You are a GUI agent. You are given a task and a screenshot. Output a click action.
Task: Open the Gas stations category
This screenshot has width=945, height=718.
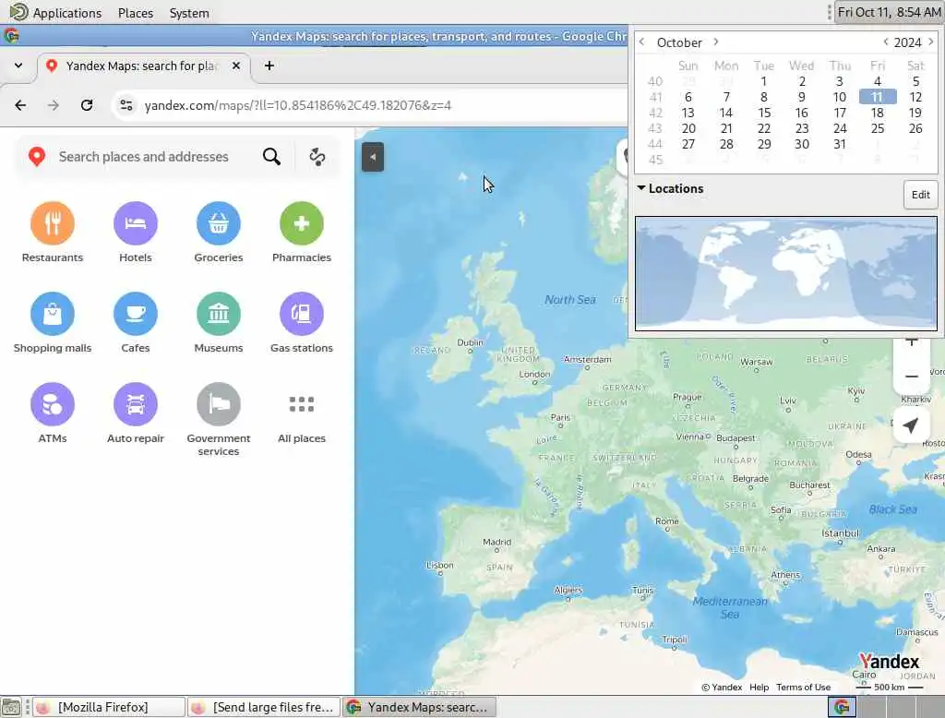(x=302, y=322)
